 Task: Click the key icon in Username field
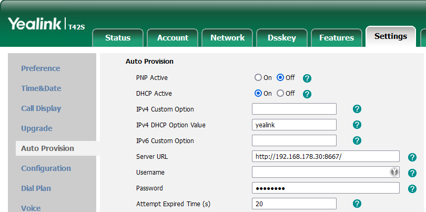393,172
